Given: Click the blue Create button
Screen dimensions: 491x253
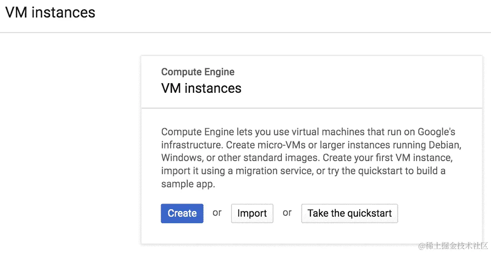Looking at the screenshot, I should [182, 213].
